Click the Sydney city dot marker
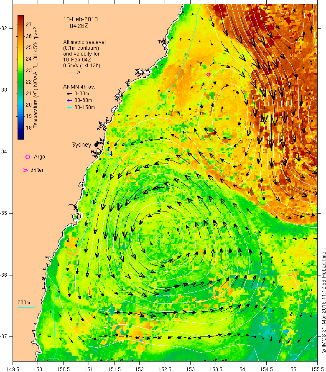 click(x=96, y=145)
